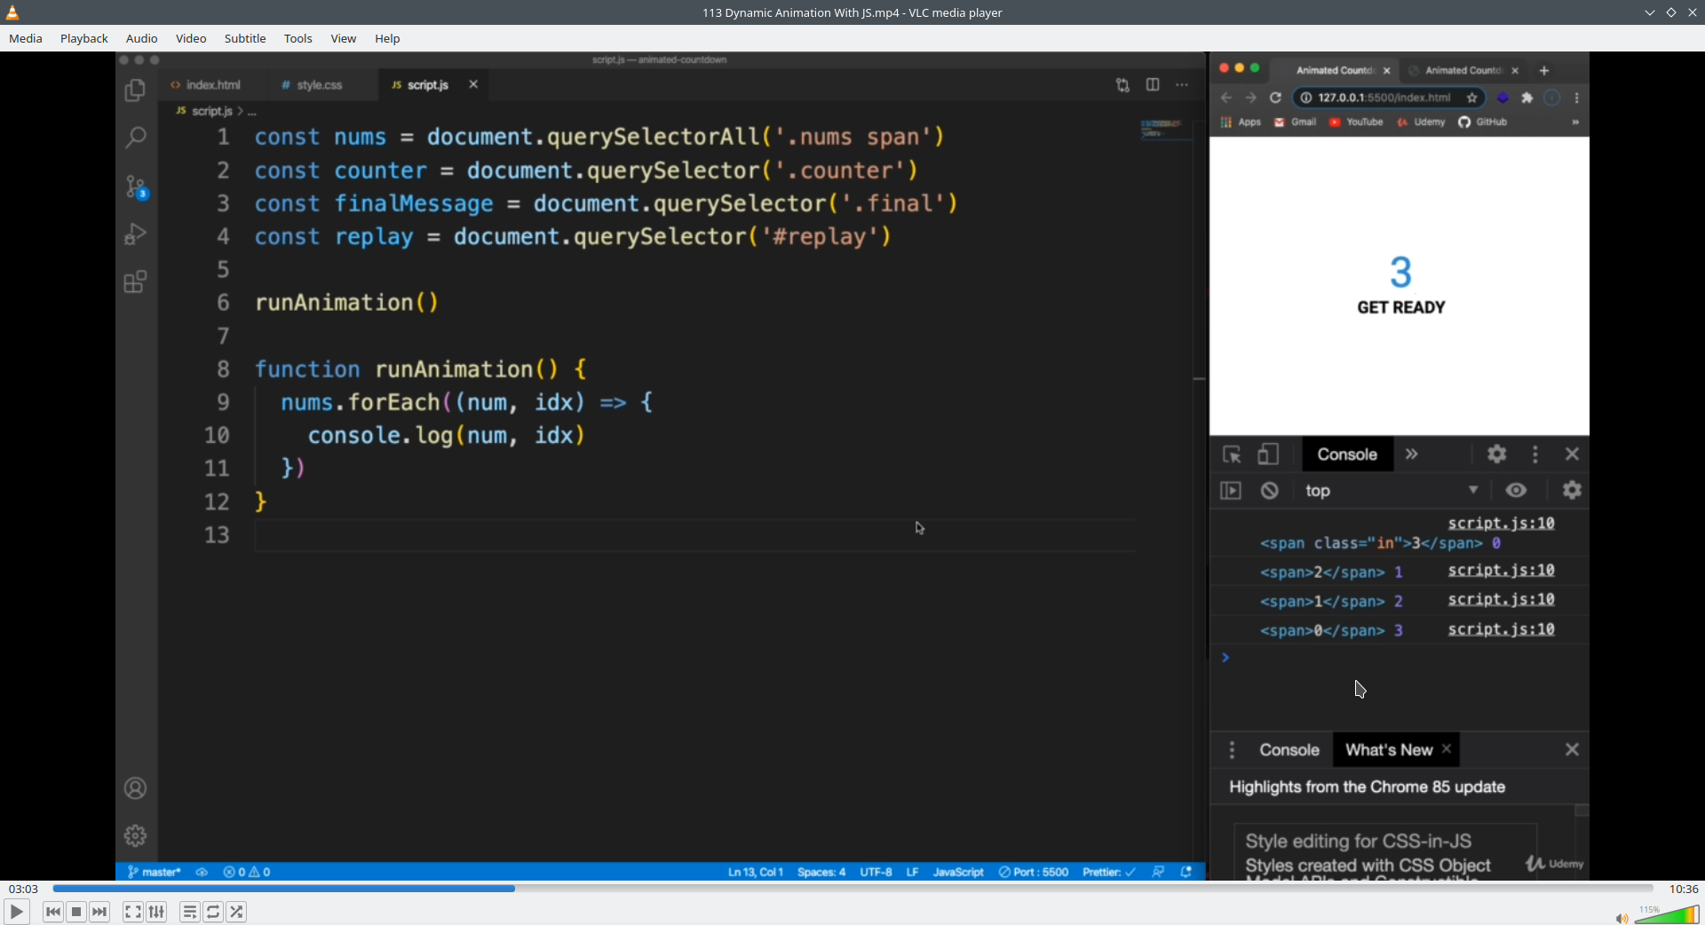Screen dimensions: 1705x925
Task: Open the Subtitle menu
Action: click(x=245, y=38)
